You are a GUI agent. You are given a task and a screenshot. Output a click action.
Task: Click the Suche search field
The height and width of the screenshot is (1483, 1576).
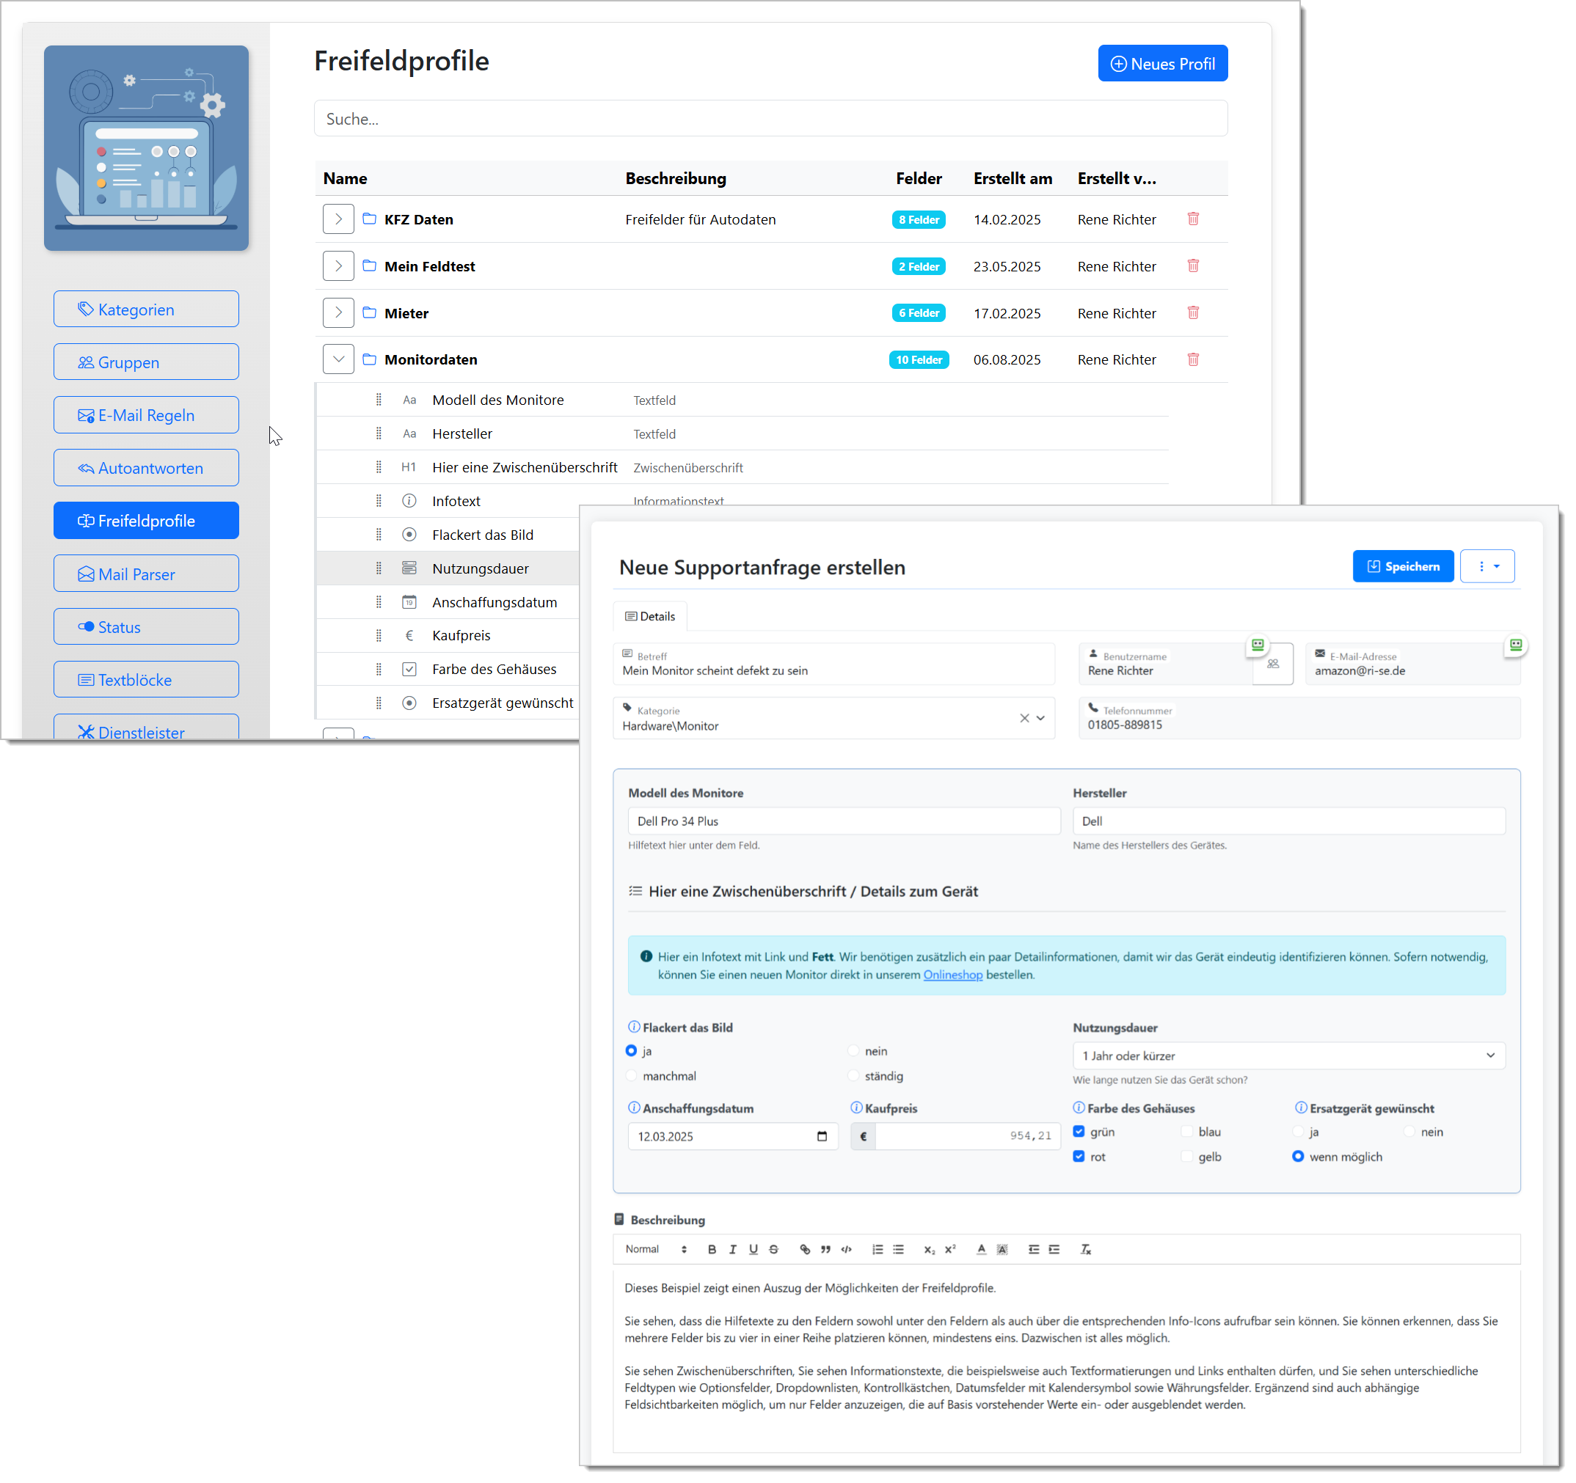point(770,119)
